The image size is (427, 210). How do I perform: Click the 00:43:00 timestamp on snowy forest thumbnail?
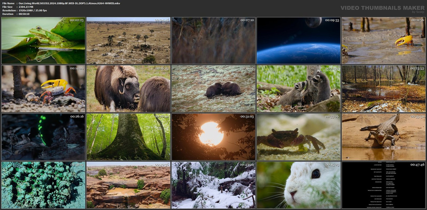pyautogui.click(x=247, y=165)
